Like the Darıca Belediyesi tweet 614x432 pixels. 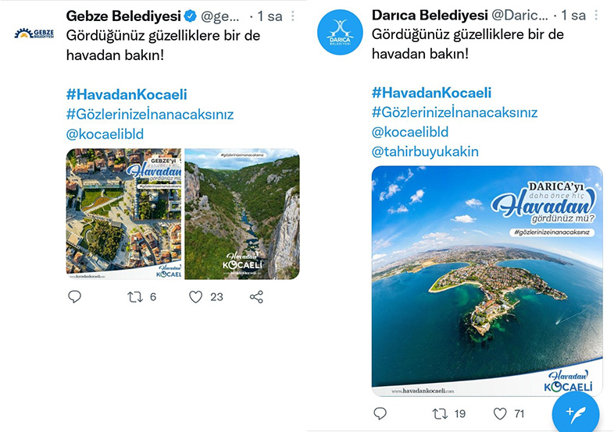point(501,413)
